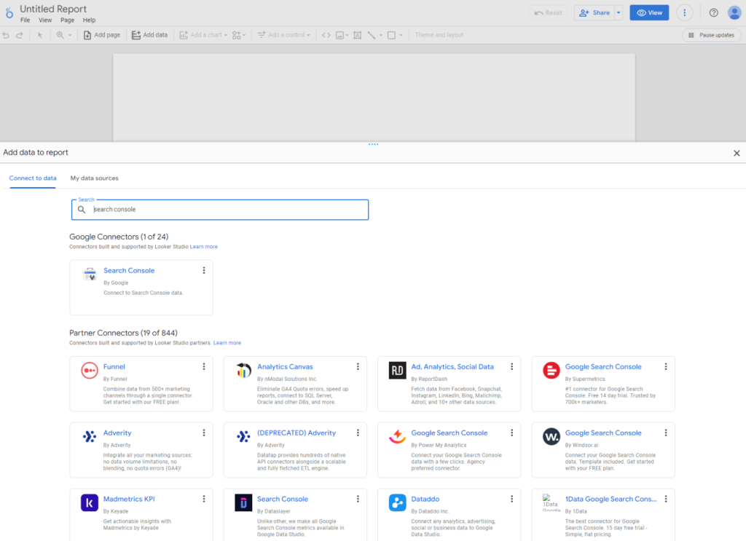The image size is (746, 541).
Task: Click into the connector search field
Action: tap(226, 210)
